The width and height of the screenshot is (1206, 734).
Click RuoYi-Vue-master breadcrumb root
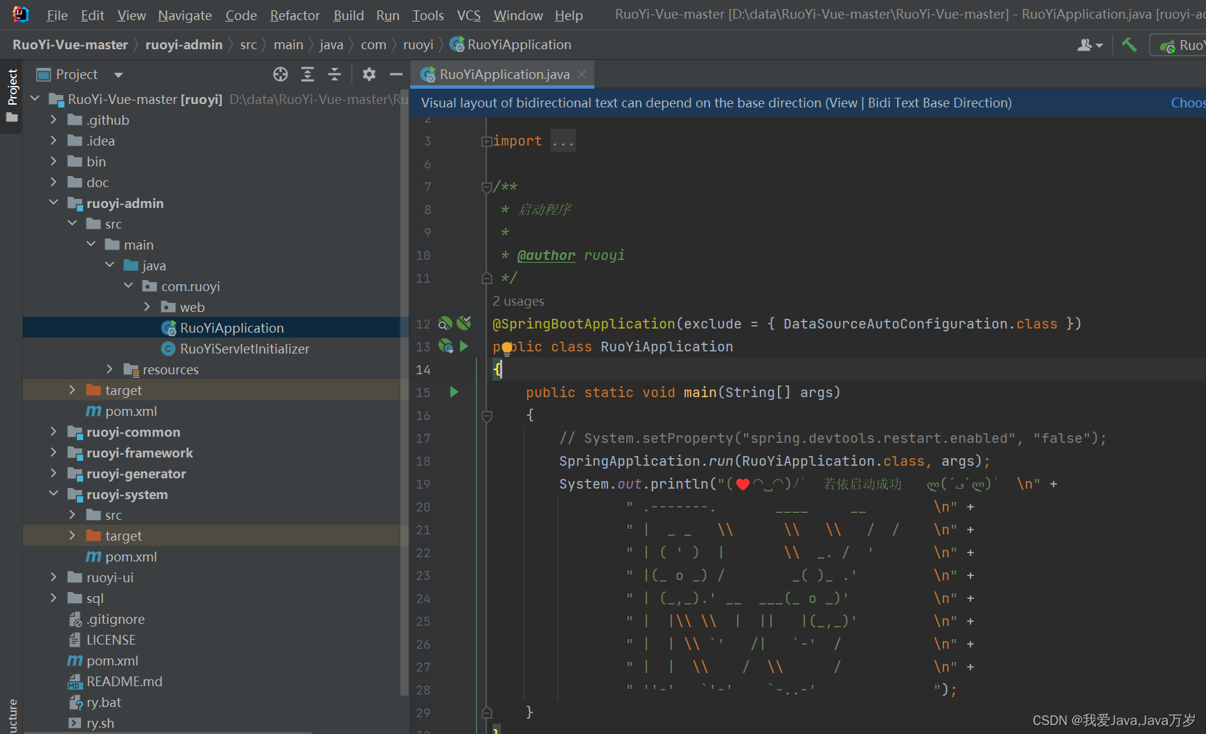tap(70, 45)
